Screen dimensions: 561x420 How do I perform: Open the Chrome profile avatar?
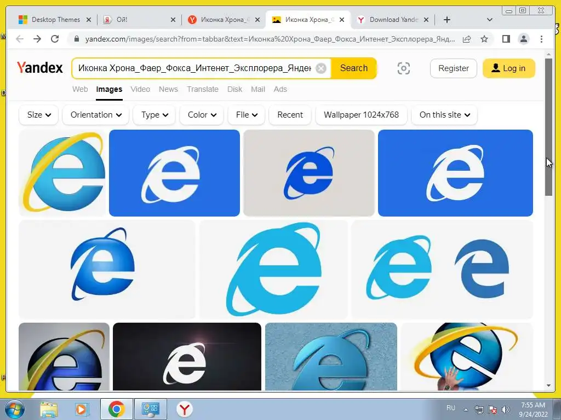tap(524, 39)
